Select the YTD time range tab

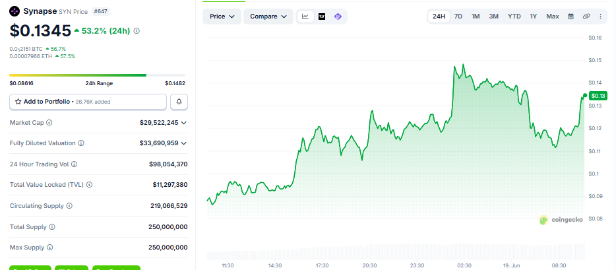[514, 17]
